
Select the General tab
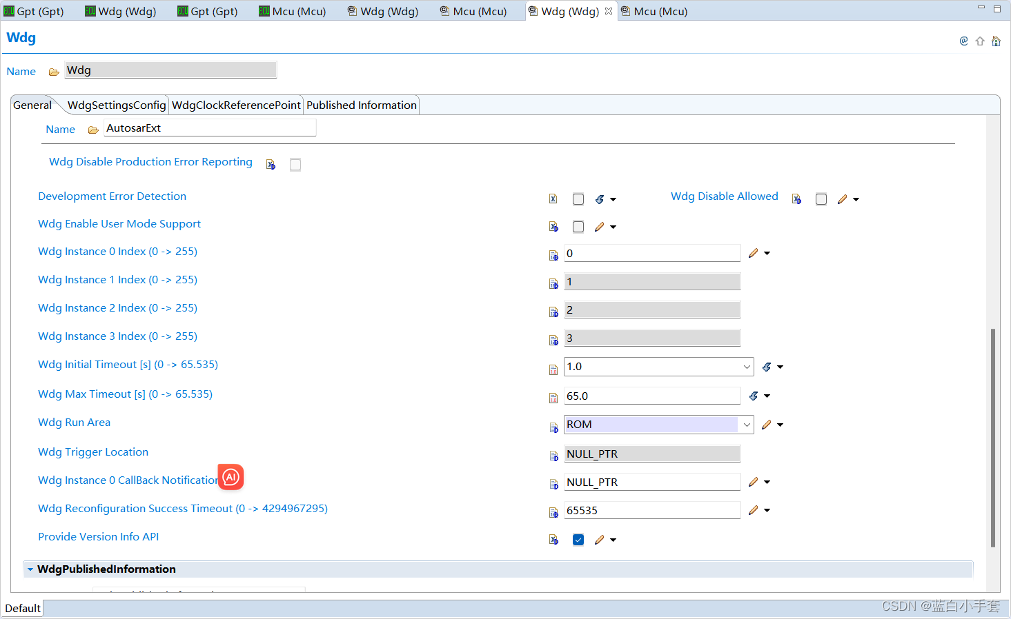[32, 105]
